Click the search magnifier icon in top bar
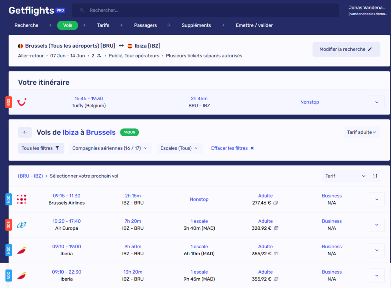 tap(82, 10)
